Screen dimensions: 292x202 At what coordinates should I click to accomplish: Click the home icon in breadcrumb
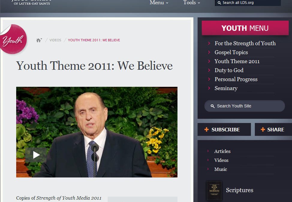[39, 40]
